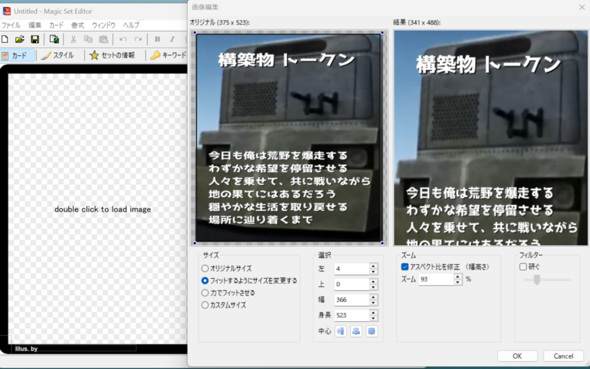Enable the 研ぐ sharpen filter checkbox
Screen dimensions: 590x369
point(523,267)
